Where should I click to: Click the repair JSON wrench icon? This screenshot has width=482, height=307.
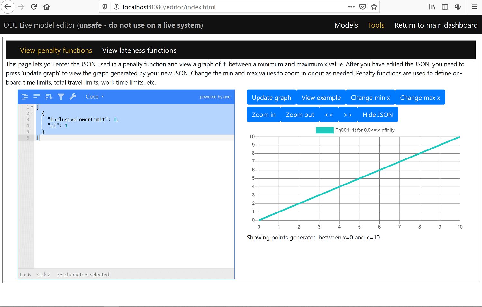pos(73,96)
